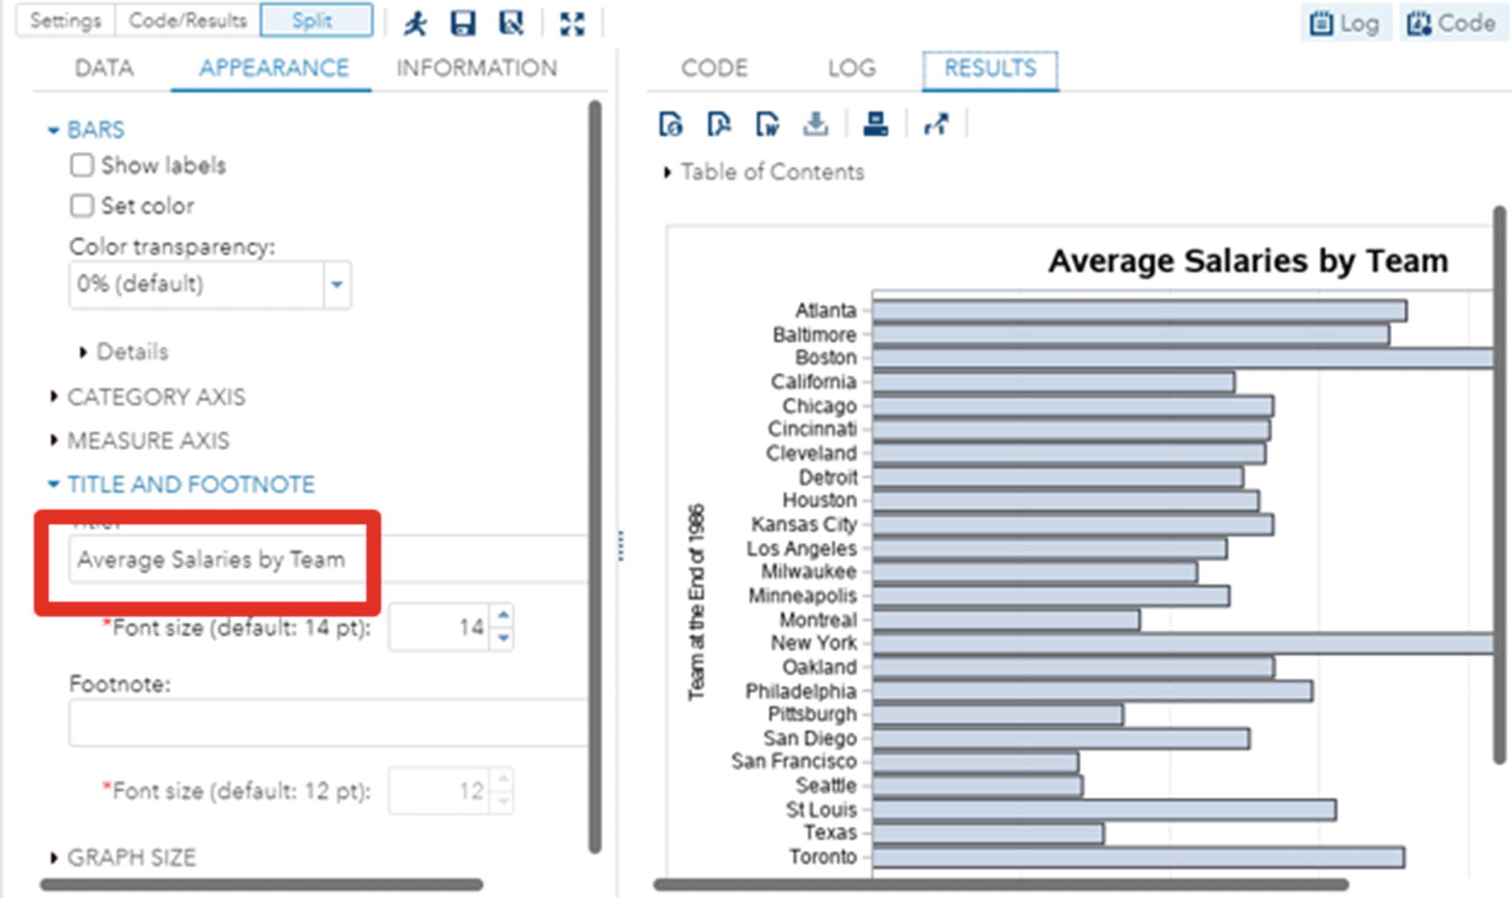The image size is (1512, 898).
Task: Click the clear/edit icon in the top toolbar
Action: (x=511, y=25)
